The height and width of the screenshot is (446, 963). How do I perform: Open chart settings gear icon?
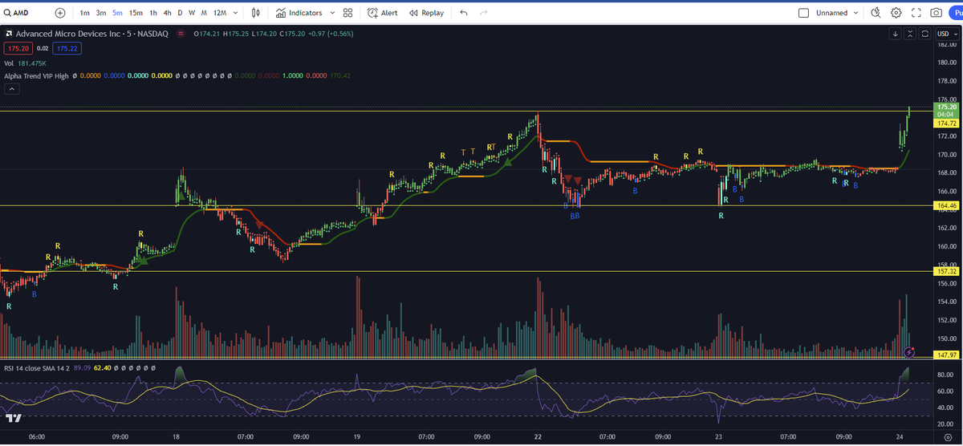pos(896,13)
